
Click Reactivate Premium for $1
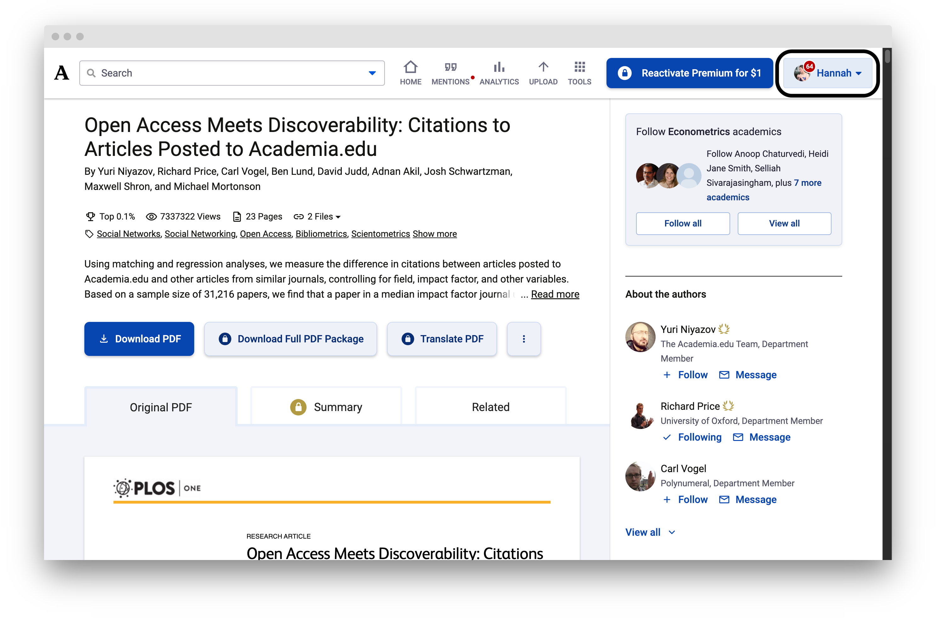[x=689, y=73]
